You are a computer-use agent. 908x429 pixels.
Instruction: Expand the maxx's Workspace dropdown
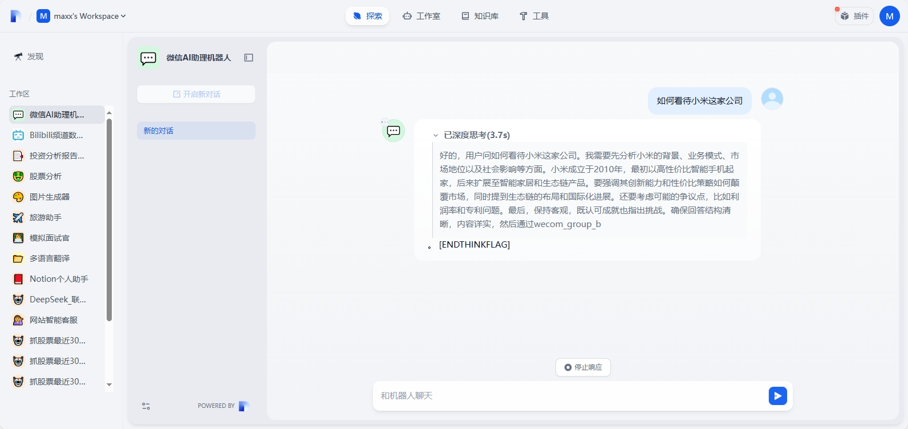(82, 16)
